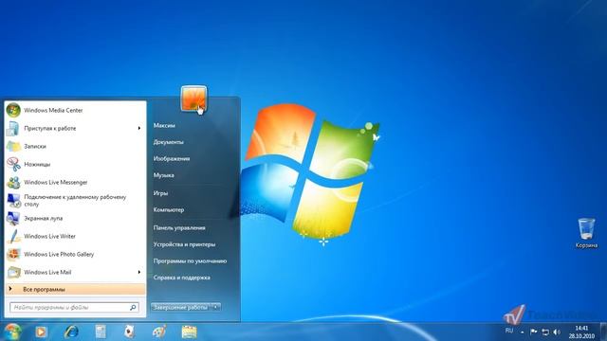Open Ножницы snipping tool icon

coord(13,164)
